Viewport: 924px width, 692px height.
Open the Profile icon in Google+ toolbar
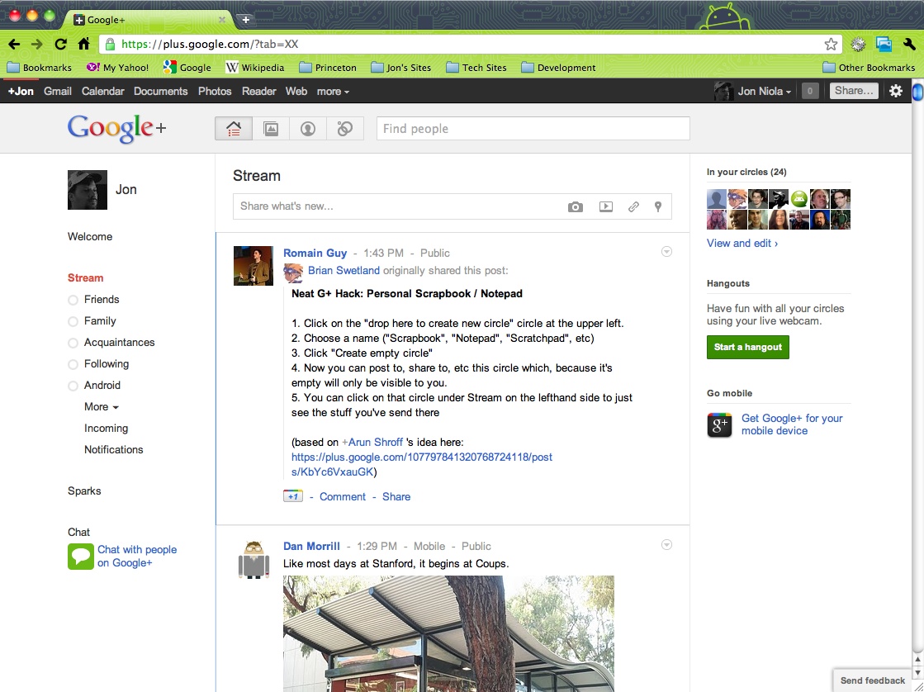coord(308,129)
